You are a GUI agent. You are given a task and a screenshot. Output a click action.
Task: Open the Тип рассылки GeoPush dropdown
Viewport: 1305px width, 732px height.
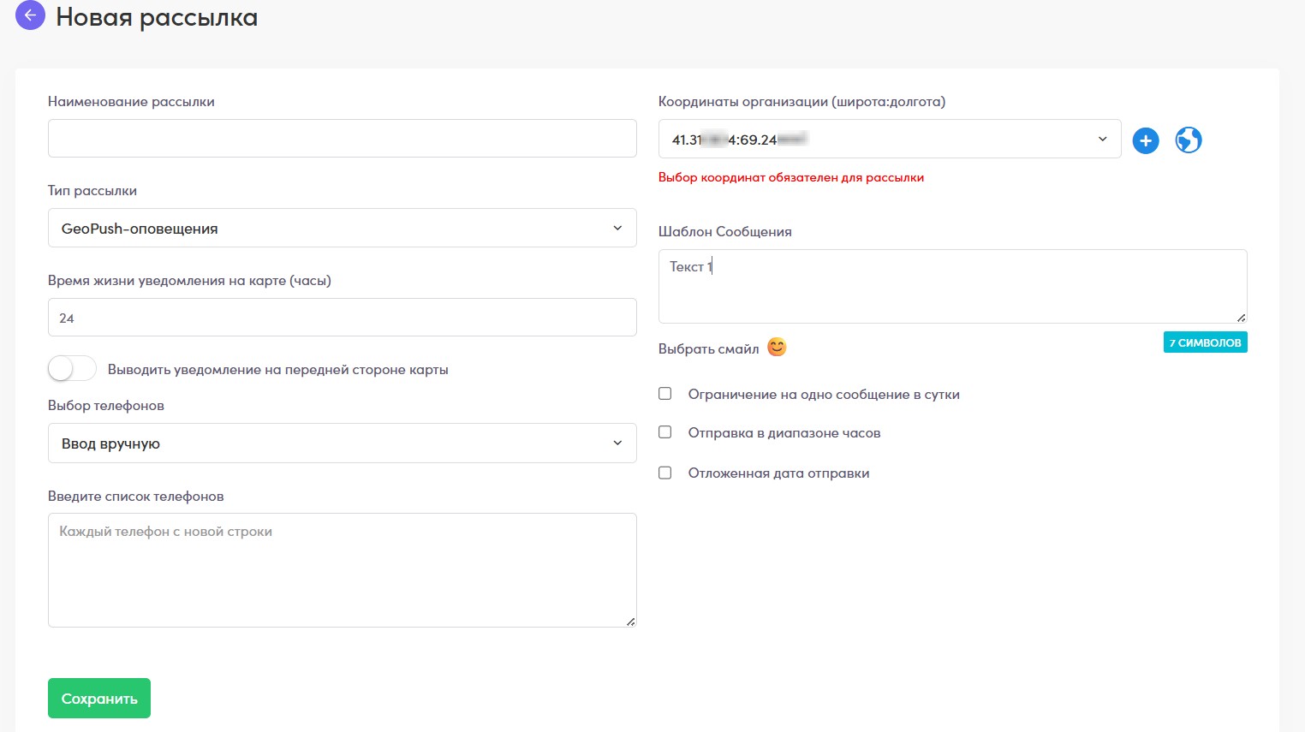point(343,228)
